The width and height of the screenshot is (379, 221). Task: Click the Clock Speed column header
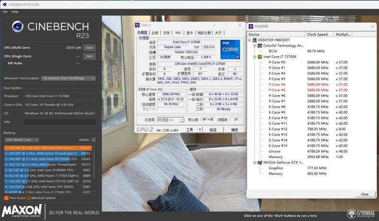click(x=319, y=34)
